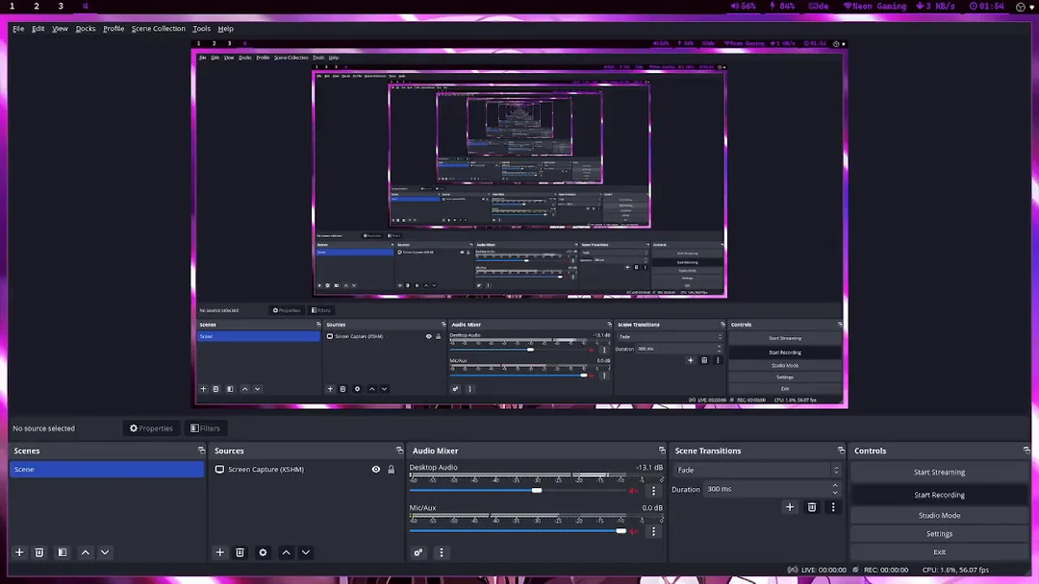Adjust the Desktop Audio volume slider

tap(537, 490)
